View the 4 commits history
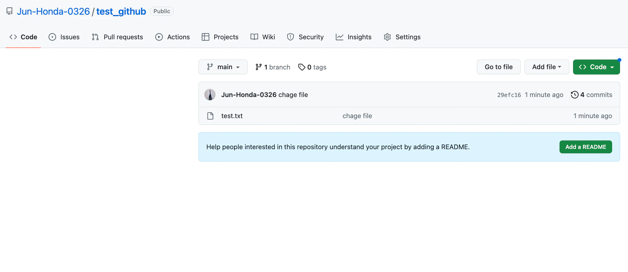 [592, 95]
